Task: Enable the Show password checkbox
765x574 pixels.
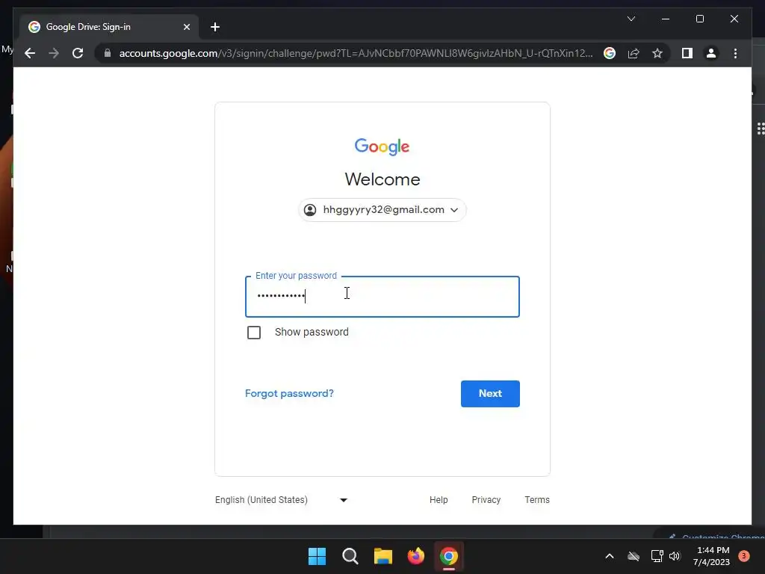Action: click(x=254, y=333)
